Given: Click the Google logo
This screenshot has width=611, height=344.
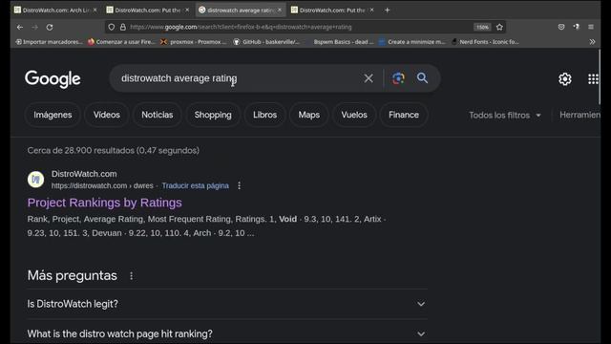Looking at the screenshot, I should point(53,79).
